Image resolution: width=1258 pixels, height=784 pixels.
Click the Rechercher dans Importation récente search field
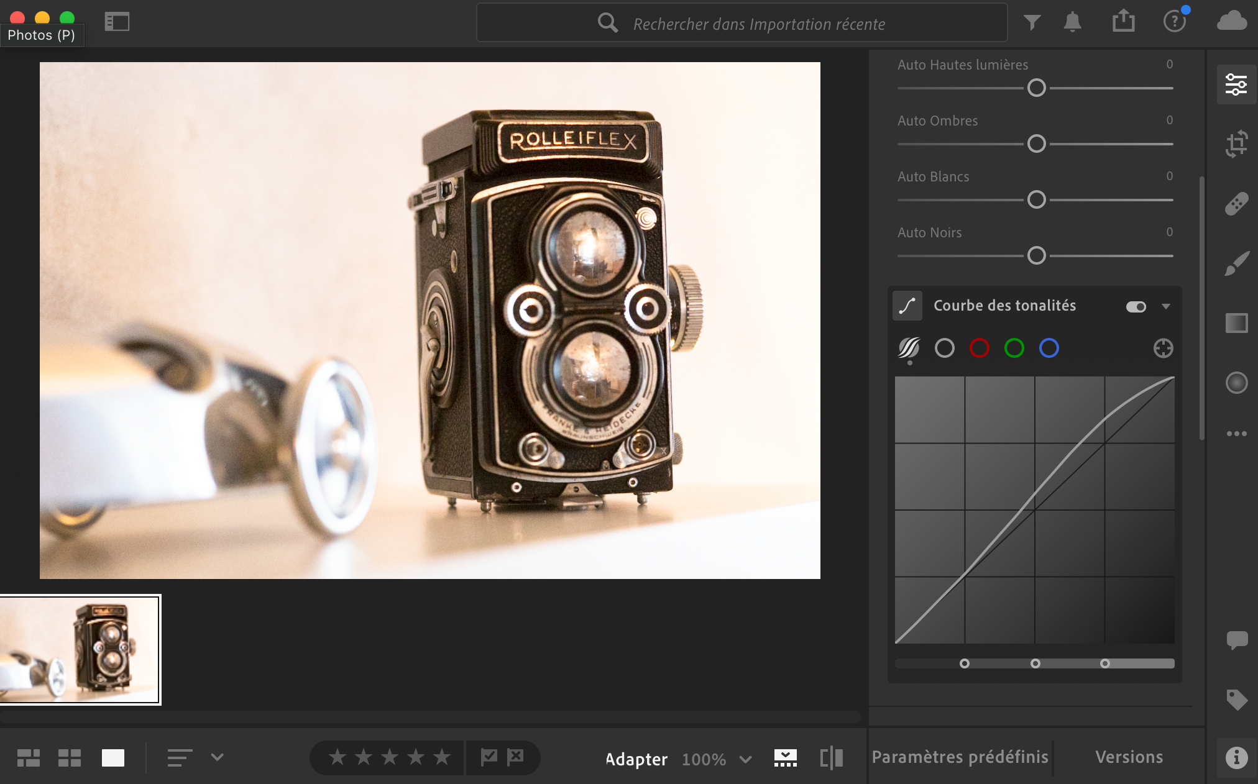point(742,23)
